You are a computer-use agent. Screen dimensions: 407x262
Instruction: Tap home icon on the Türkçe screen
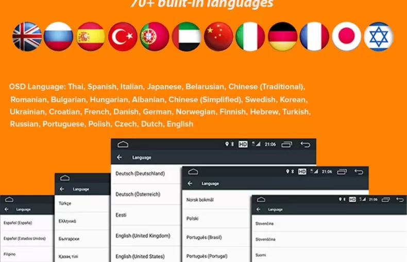click(x=64, y=178)
